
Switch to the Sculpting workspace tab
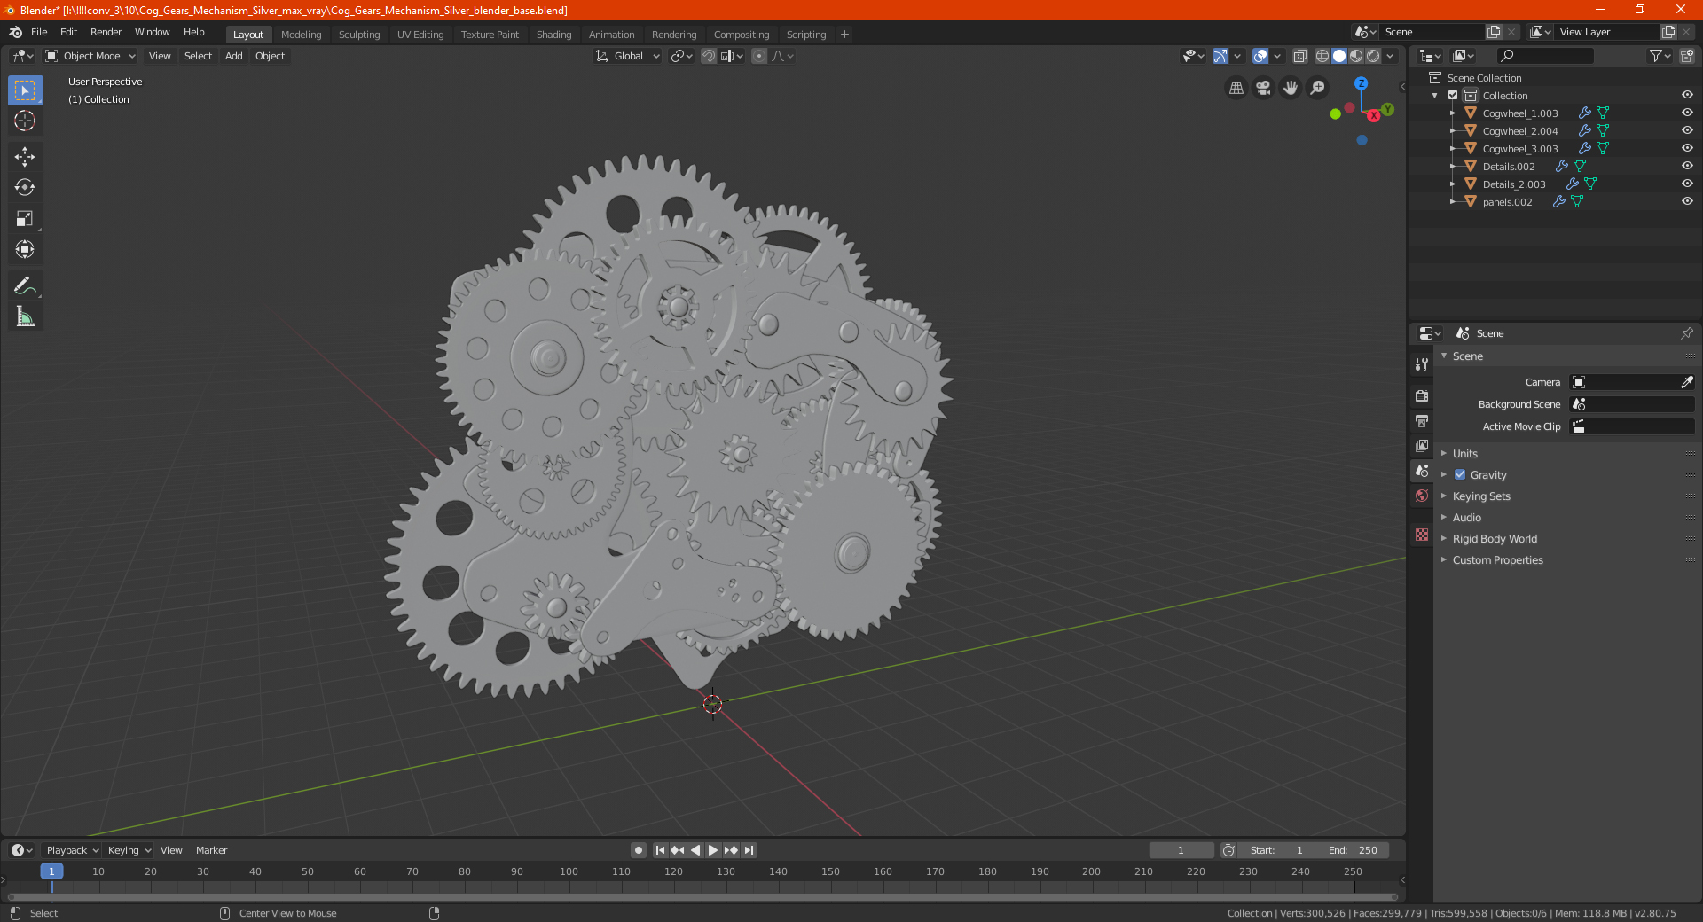coord(358,35)
